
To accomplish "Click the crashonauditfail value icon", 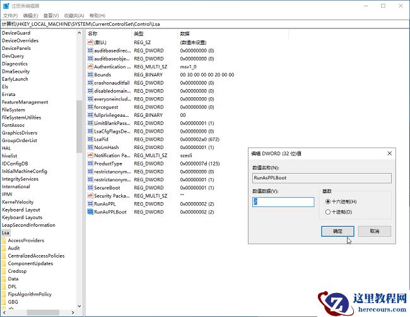I will [x=90, y=83].
